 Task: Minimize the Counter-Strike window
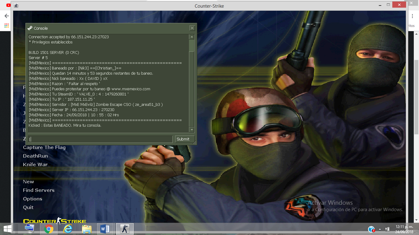click(x=380, y=5)
